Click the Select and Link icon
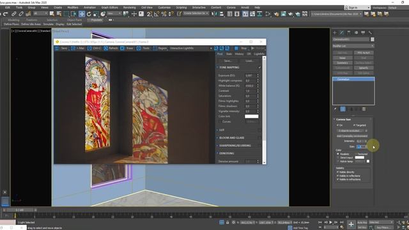This screenshot has height=230, width=409. (x=13, y=14)
